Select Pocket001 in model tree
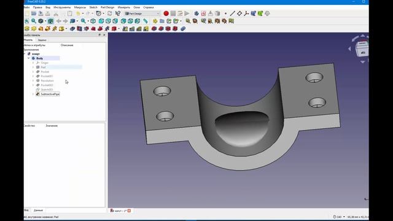 tap(47, 76)
